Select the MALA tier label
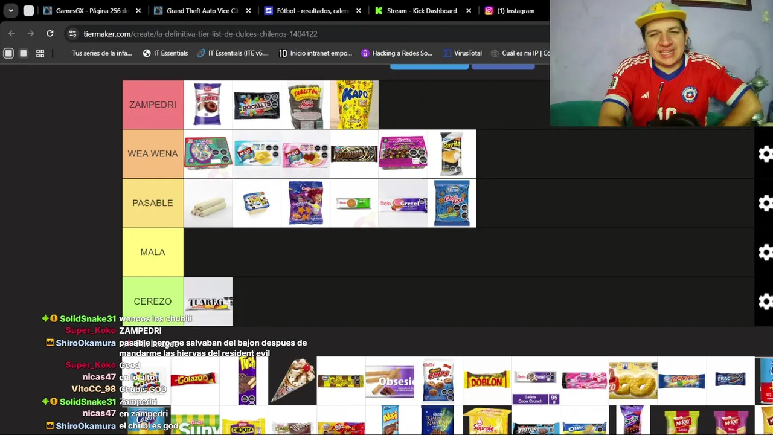The width and height of the screenshot is (773, 435). (153, 252)
